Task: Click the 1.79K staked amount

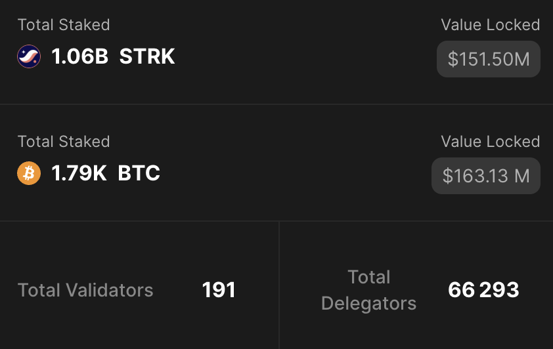Action: pos(79,174)
